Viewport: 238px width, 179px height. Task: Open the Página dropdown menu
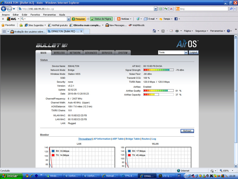[x=188, y=31]
